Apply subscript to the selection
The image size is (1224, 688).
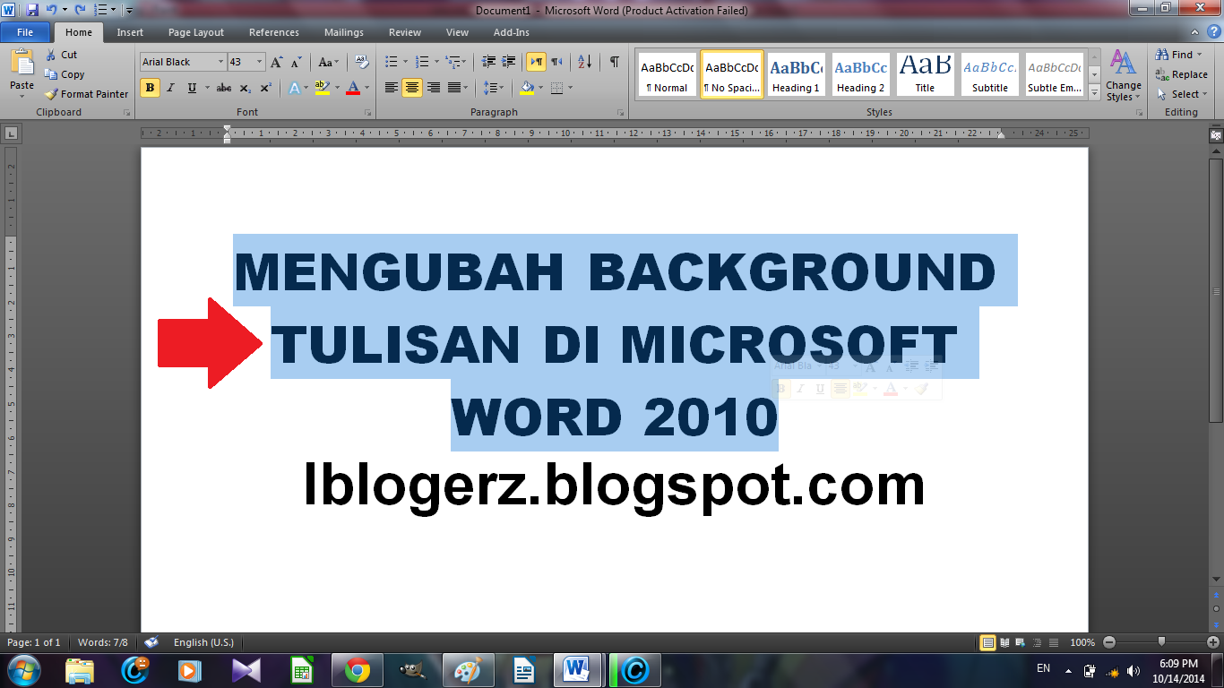[245, 88]
